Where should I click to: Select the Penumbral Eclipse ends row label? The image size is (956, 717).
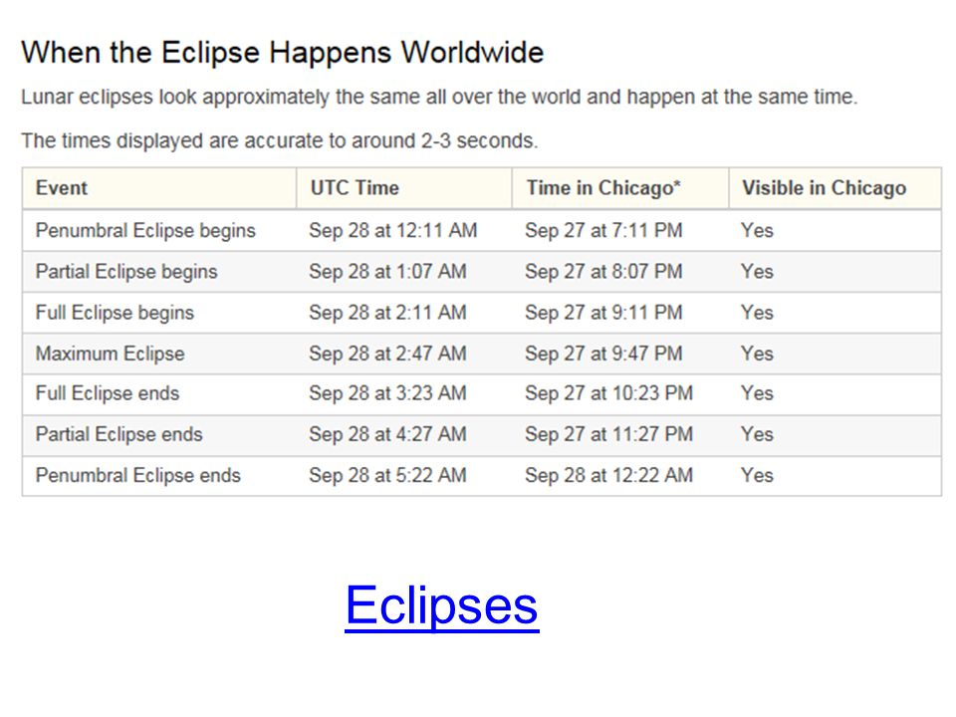point(137,475)
